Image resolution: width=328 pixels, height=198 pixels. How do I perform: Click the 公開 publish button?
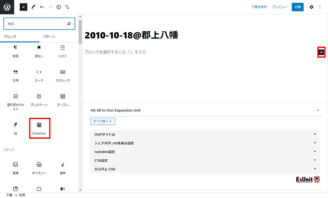pyautogui.click(x=297, y=7)
